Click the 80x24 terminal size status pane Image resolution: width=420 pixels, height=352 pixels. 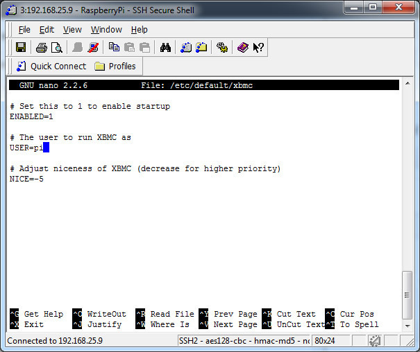click(331, 341)
